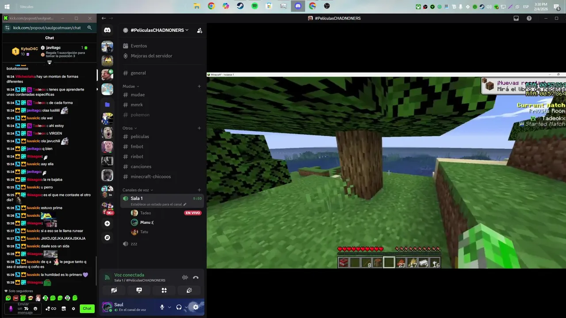Viewport: 566px width, 318px height.
Task: Click Tadeo in Sala 1 voice list
Action: click(145, 213)
